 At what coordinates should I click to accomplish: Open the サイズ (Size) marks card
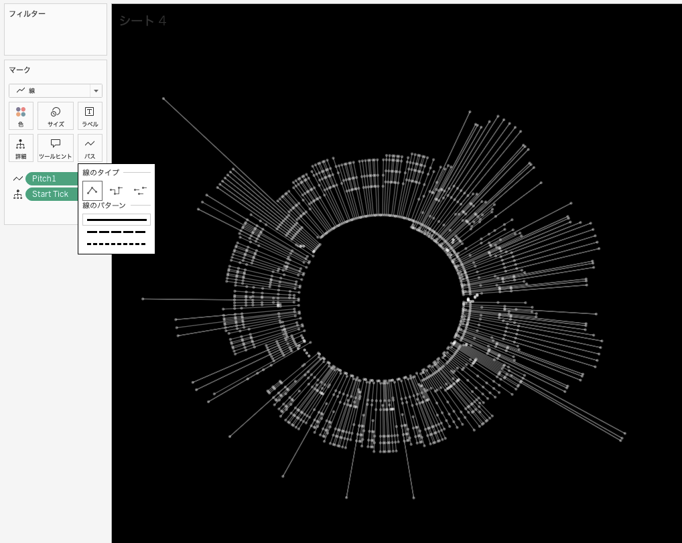pyautogui.click(x=56, y=116)
